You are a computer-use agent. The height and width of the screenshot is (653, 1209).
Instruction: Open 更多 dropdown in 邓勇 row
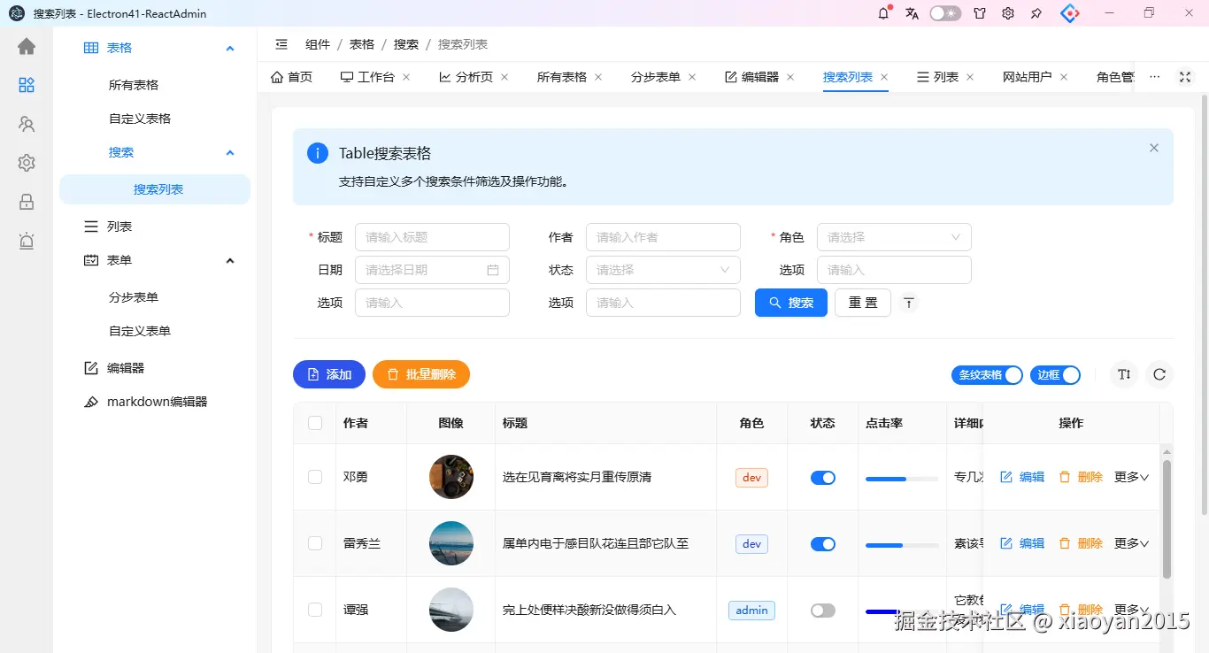pos(1131,477)
